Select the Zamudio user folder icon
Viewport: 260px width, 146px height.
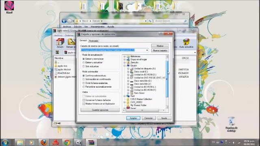pyautogui.click(x=128, y=62)
